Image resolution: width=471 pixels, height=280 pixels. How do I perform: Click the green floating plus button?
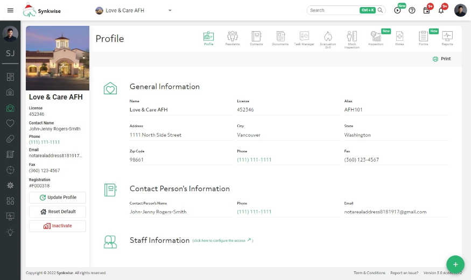(455, 264)
